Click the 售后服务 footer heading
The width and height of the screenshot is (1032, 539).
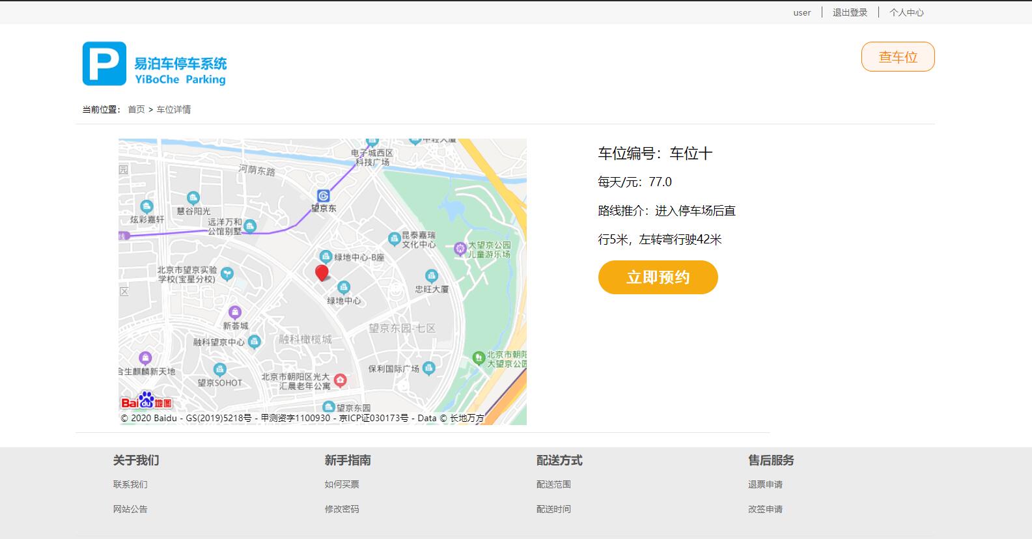click(x=771, y=460)
